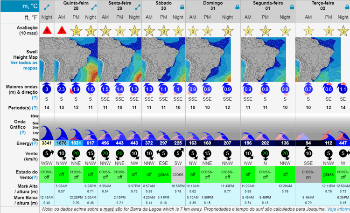Follow the Veja inform link in the note
The height and width of the screenshot is (213, 350).
click(x=338, y=209)
